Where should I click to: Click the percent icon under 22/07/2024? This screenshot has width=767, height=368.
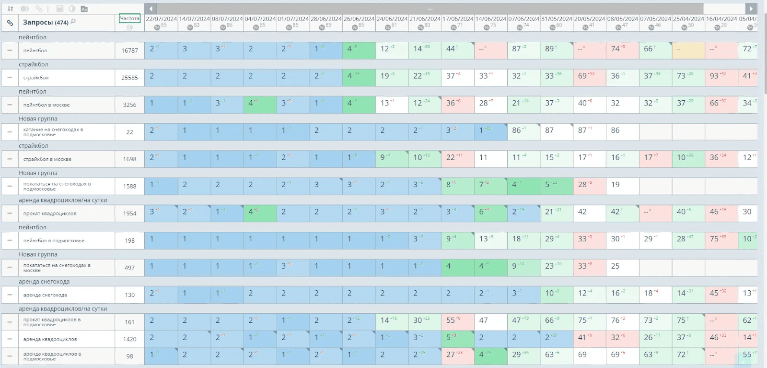(157, 27)
